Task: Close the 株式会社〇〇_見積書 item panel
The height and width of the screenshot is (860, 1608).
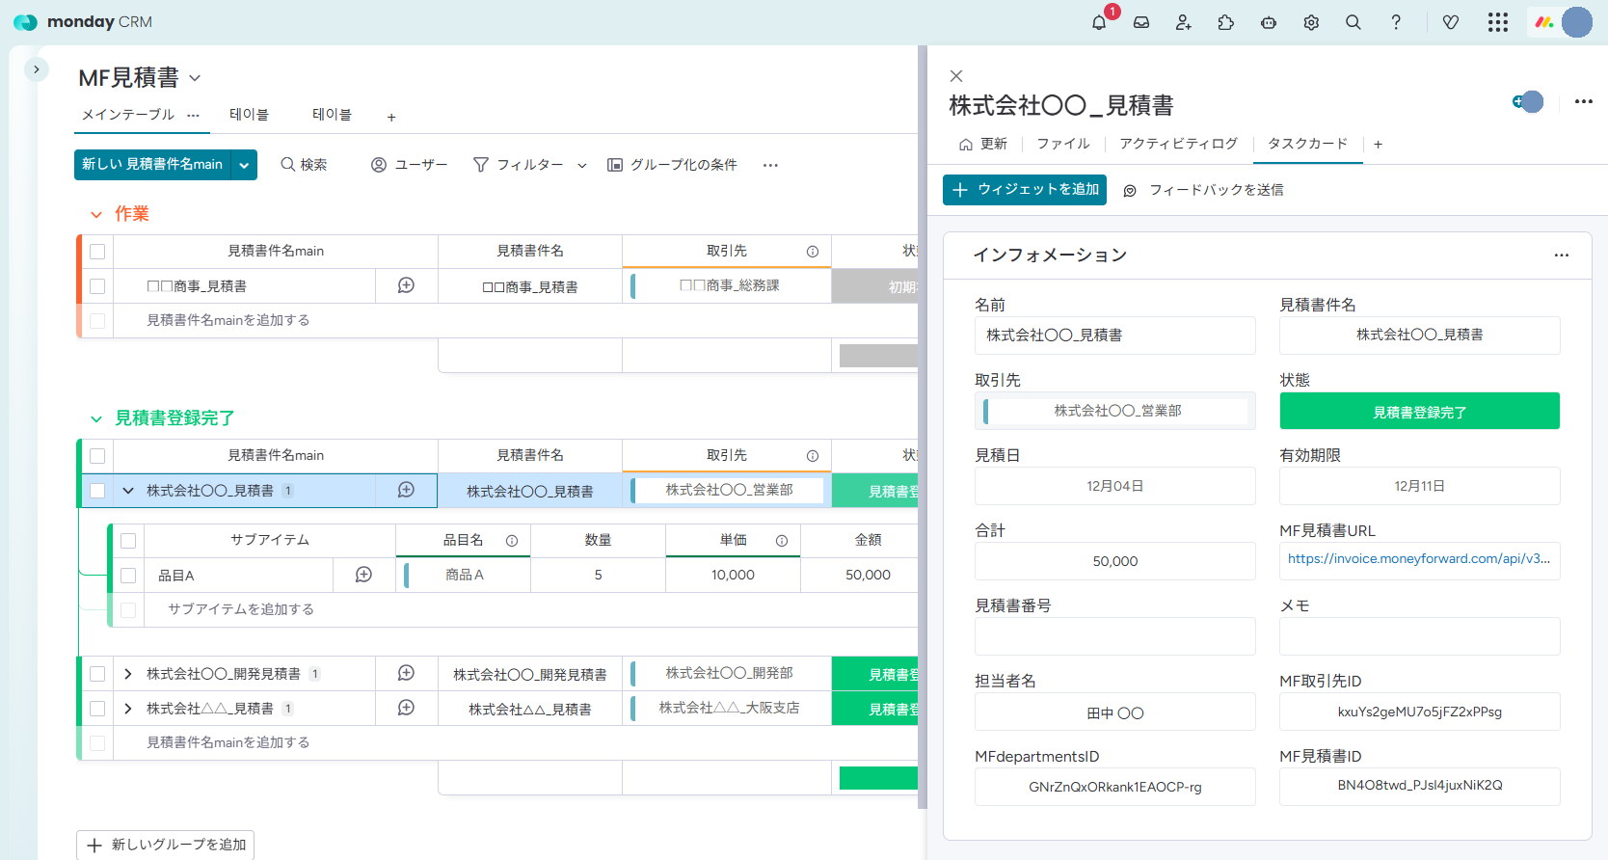Action: [956, 76]
